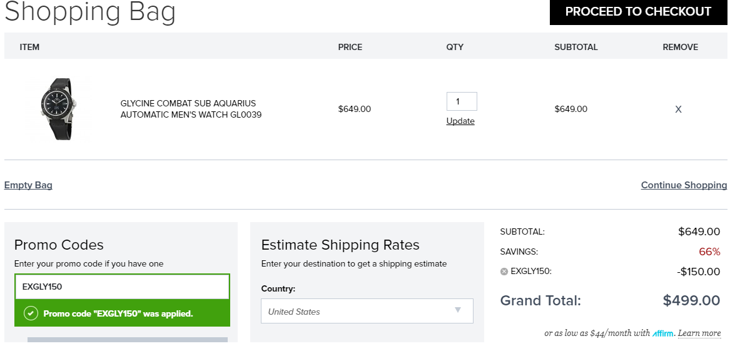740x346 pixels.
Task: Click the Affirm logo
Action: tap(662, 333)
